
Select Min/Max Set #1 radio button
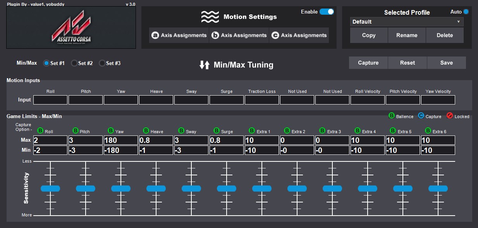[x=46, y=63]
